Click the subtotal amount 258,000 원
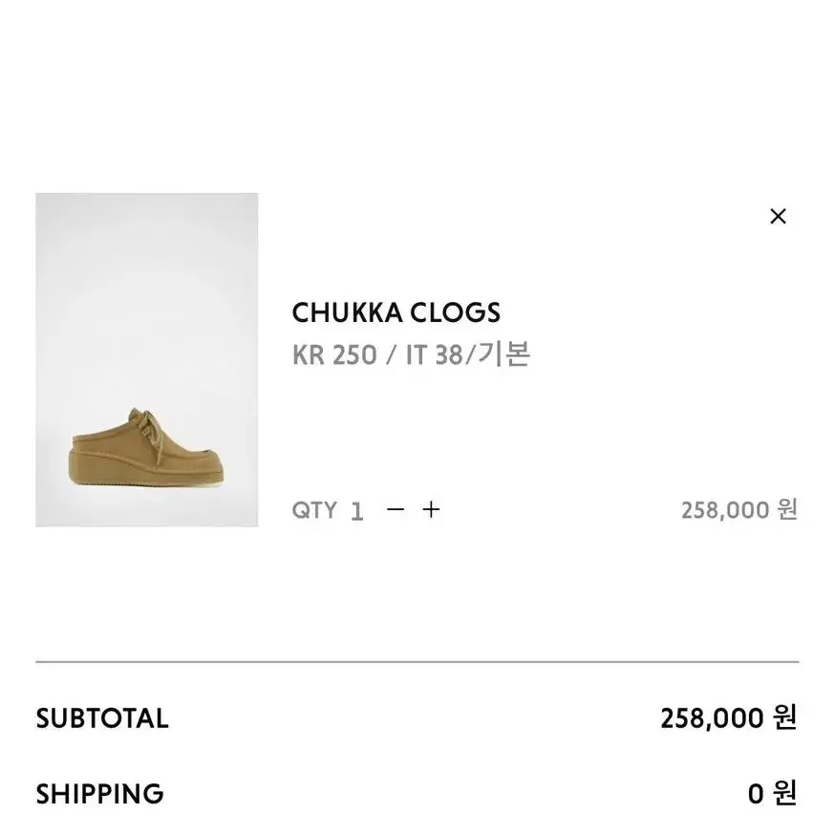The height and width of the screenshot is (835, 835). pyautogui.click(x=729, y=717)
